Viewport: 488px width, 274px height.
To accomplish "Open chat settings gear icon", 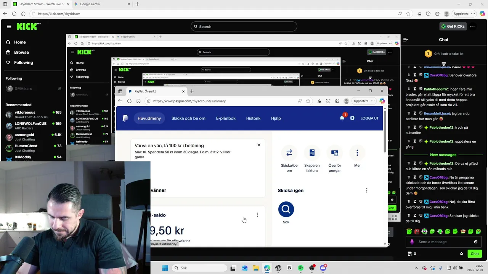I will (x=461, y=254).
